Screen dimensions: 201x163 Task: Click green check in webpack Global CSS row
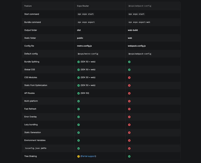129,69
